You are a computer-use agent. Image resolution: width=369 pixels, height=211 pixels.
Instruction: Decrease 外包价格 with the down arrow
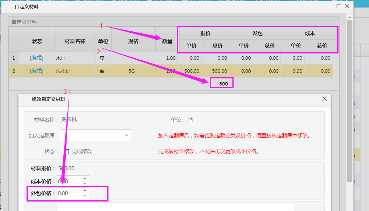[x=84, y=196]
